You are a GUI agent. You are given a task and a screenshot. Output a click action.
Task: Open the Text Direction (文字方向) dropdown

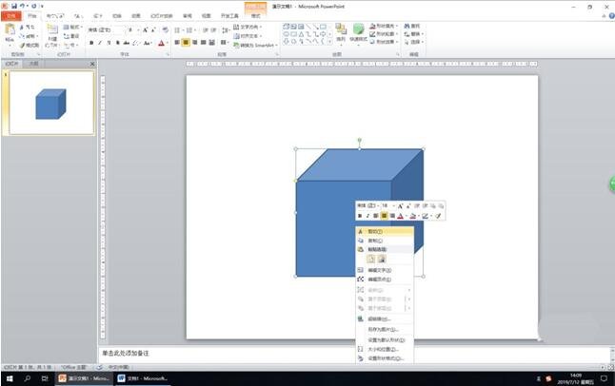point(248,27)
